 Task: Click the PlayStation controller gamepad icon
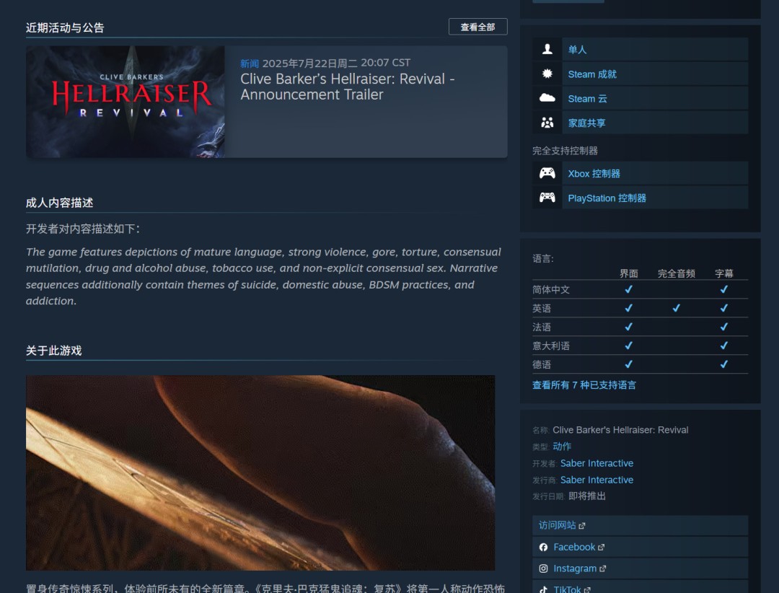(x=547, y=198)
